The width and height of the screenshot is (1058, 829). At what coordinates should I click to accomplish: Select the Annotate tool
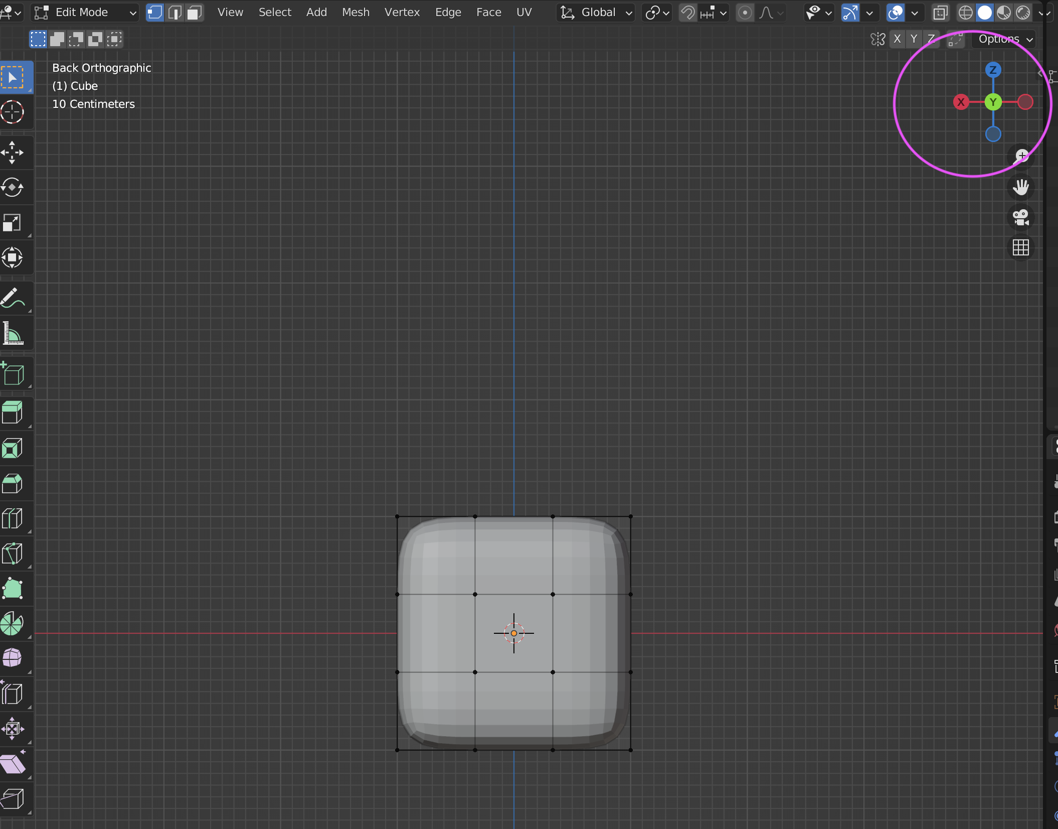[13, 299]
